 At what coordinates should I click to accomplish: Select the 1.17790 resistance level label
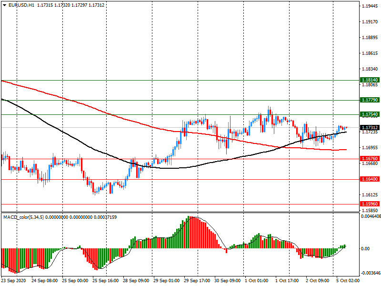point(370,100)
